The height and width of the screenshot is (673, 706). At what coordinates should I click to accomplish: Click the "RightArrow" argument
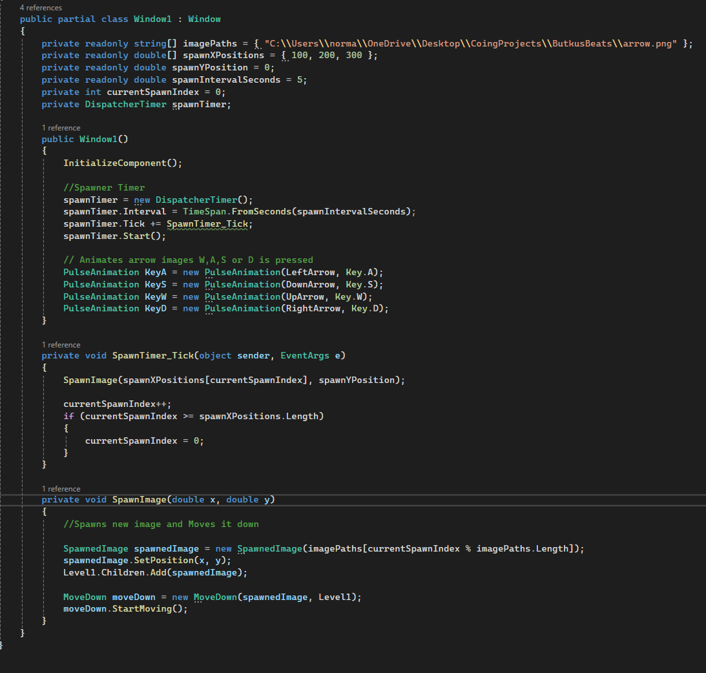313,309
